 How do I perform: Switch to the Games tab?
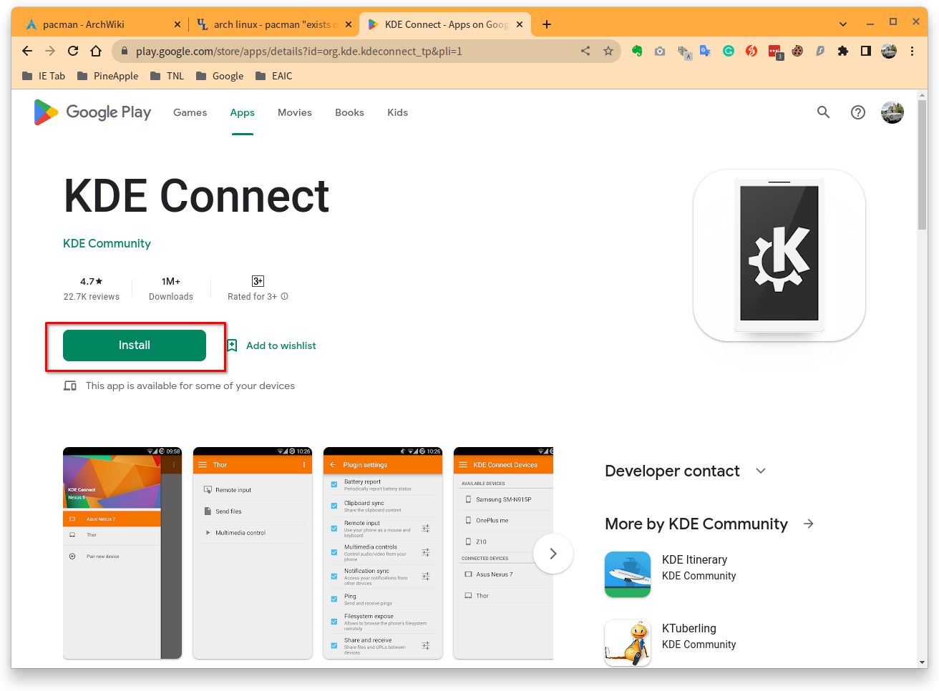click(x=190, y=112)
